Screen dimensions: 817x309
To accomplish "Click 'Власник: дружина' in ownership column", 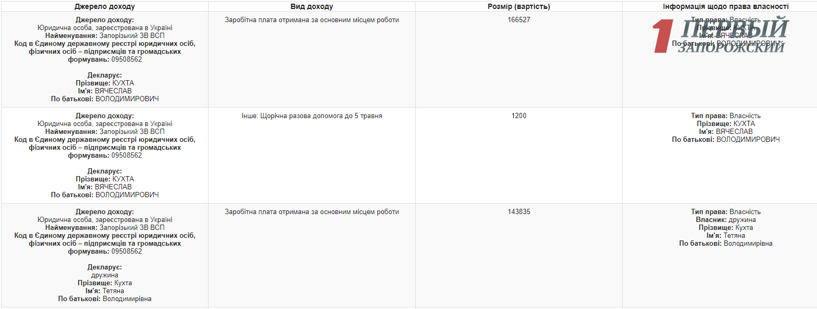I will pyautogui.click(x=726, y=220).
